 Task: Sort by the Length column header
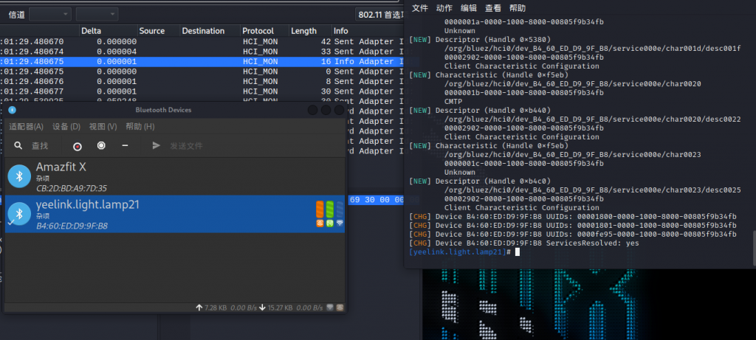[x=310, y=31]
